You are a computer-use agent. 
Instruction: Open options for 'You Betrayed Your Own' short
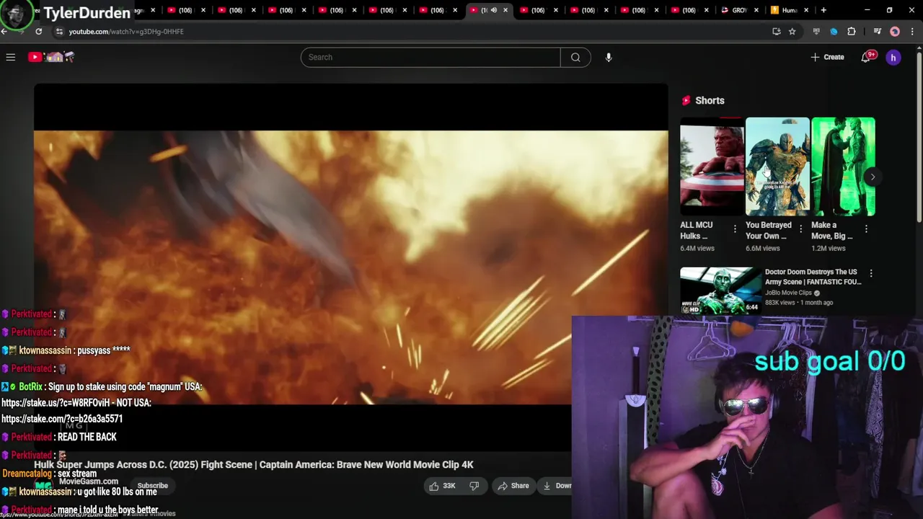[800, 229]
